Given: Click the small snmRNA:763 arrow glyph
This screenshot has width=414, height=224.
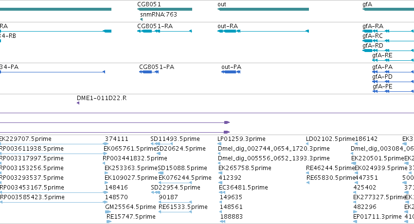Looking at the screenshot, I should click(141, 19).
